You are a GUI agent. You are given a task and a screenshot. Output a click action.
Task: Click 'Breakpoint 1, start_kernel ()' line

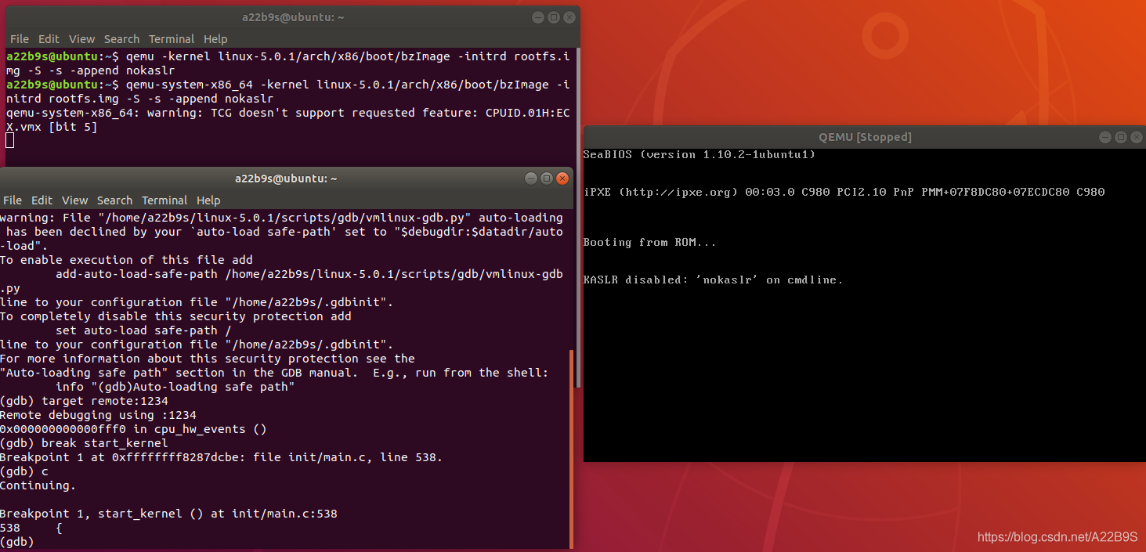point(168,514)
